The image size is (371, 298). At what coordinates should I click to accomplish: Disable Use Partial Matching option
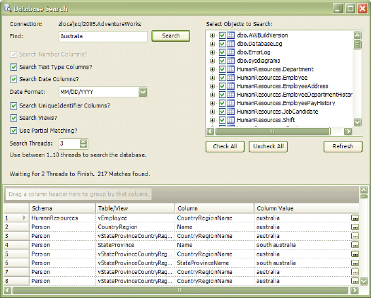(x=13, y=131)
